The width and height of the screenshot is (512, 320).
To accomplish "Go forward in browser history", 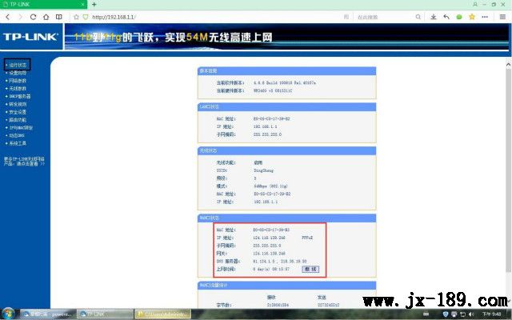I will tap(20, 17).
